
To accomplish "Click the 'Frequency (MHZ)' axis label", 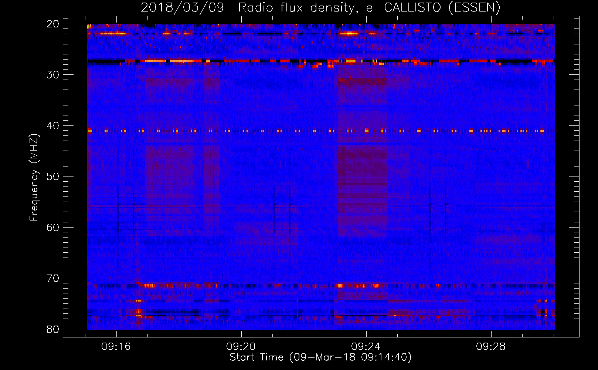I will (x=34, y=178).
